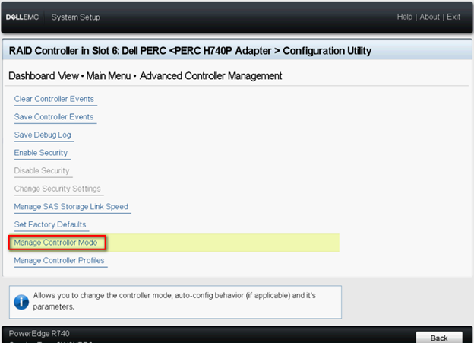Open Clear Controller Events
This screenshot has height=343, width=474.
(54, 99)
